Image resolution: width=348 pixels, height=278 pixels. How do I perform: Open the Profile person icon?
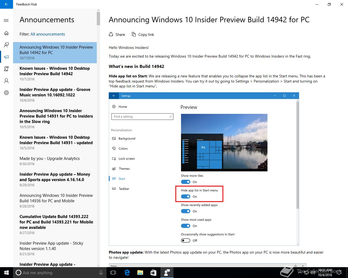pyautogui.click(x=6, y=81)
